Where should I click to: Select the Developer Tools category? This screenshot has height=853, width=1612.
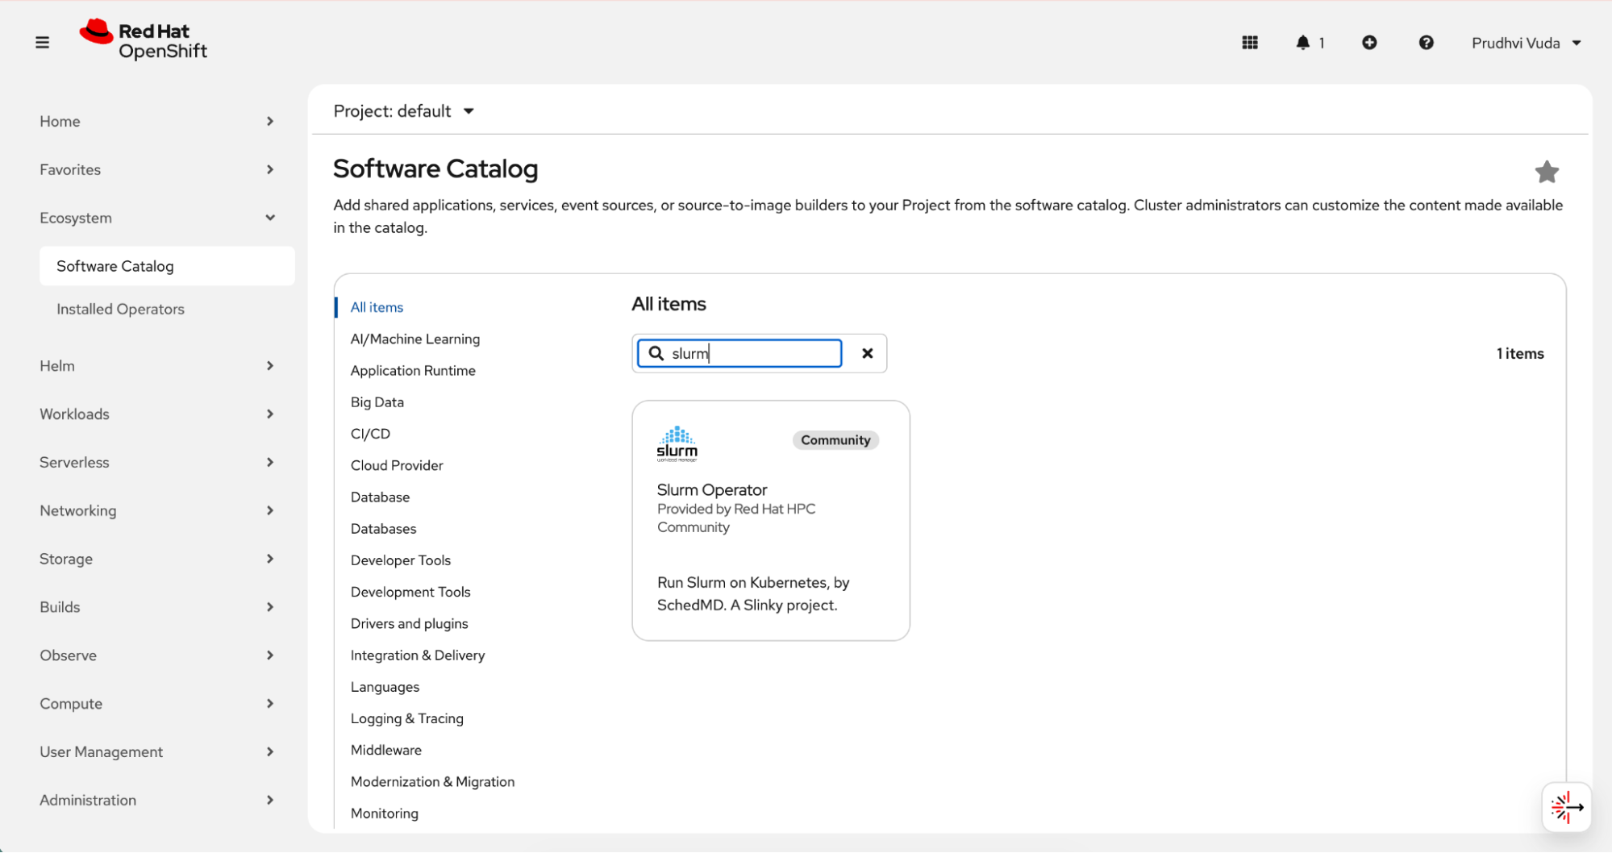pos(400,560)
